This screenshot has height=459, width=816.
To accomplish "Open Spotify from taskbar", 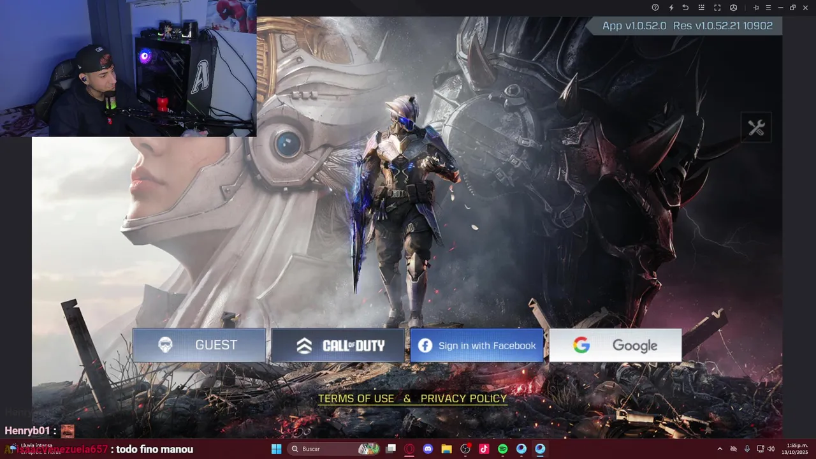I will tap(502, 449).
